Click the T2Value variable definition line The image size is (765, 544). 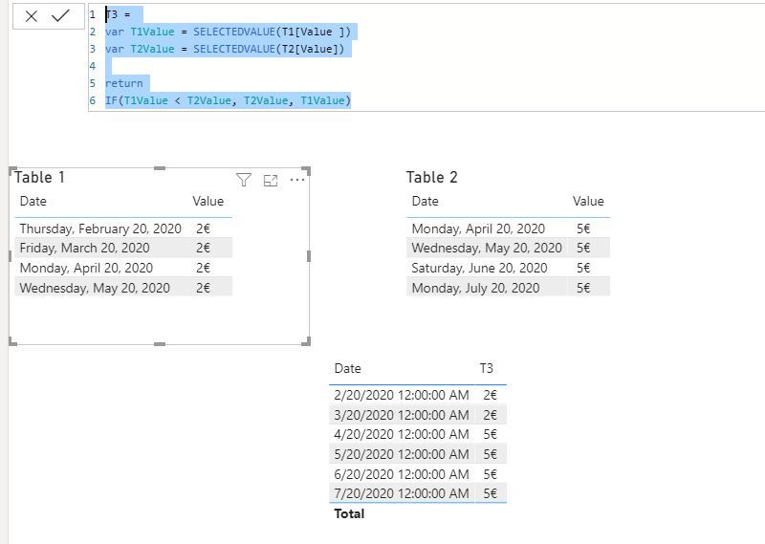coord(225,49)
